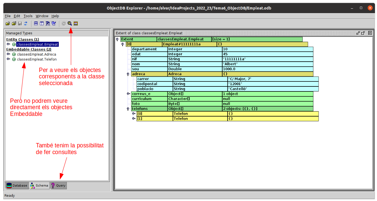Click the Open database folder icon

coord(8,23)
